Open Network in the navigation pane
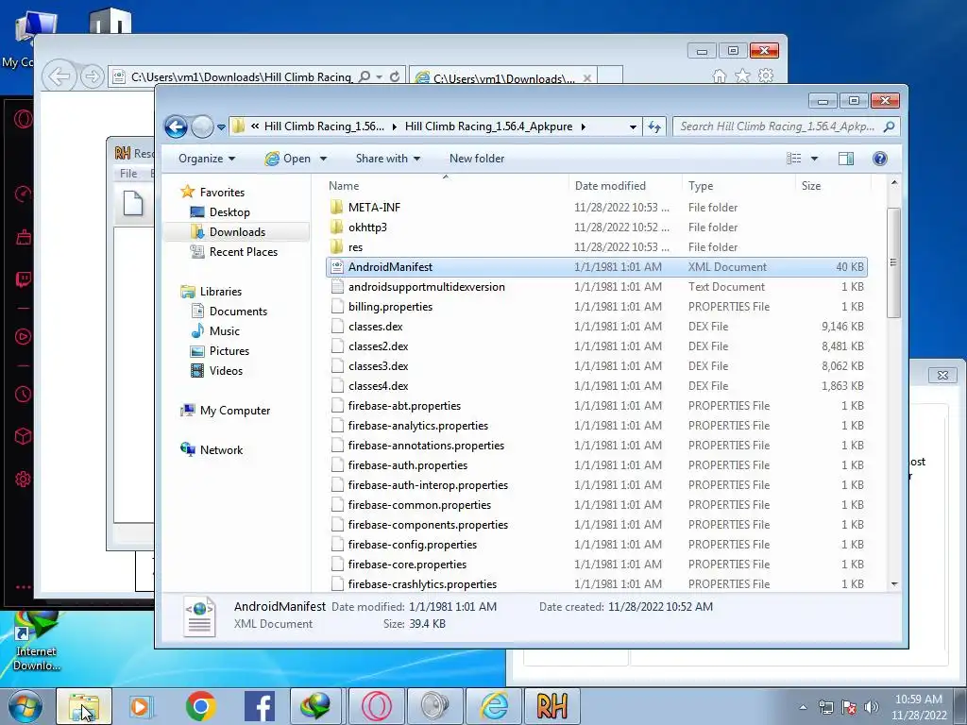 tap(221, 450)
